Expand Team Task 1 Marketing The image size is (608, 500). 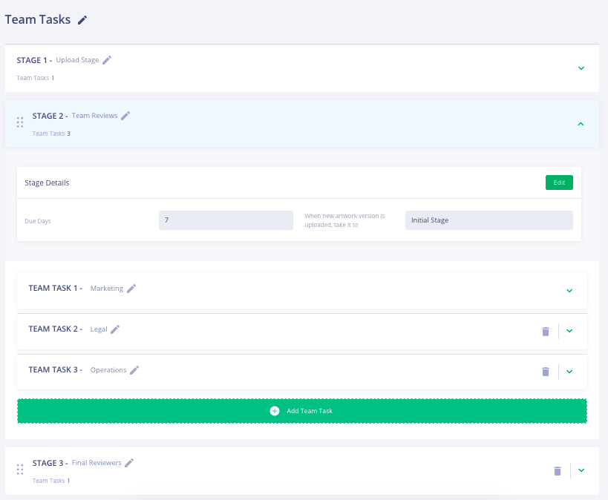(x=569, y=291)
